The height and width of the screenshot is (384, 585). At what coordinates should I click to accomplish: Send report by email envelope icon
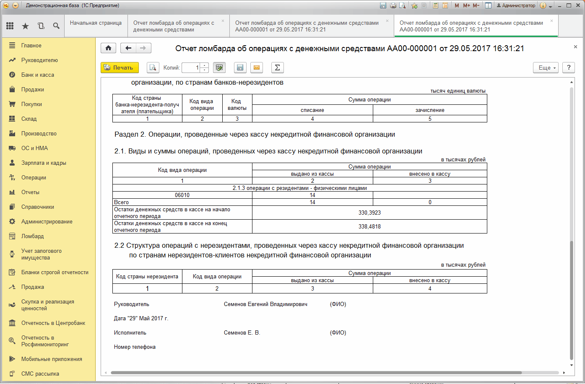pos(257,67)
